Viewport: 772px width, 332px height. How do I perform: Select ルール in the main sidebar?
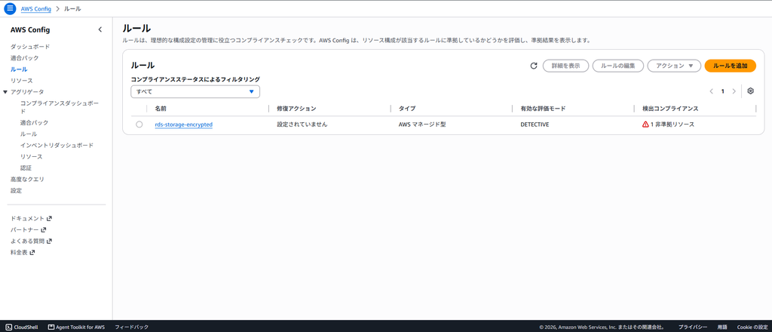[x=19, y=69]
